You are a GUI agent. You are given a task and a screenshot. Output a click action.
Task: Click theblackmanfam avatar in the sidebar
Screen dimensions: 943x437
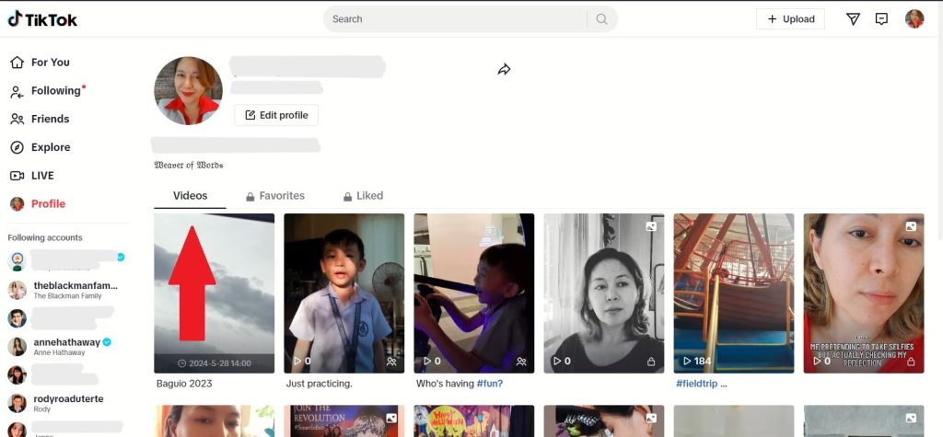17,290
